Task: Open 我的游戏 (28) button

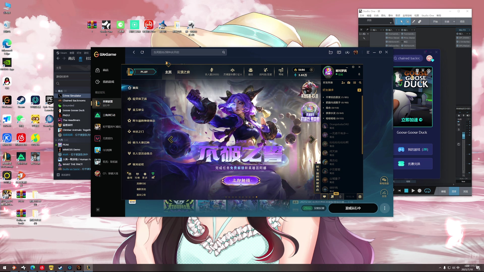Action: [413, 149]
